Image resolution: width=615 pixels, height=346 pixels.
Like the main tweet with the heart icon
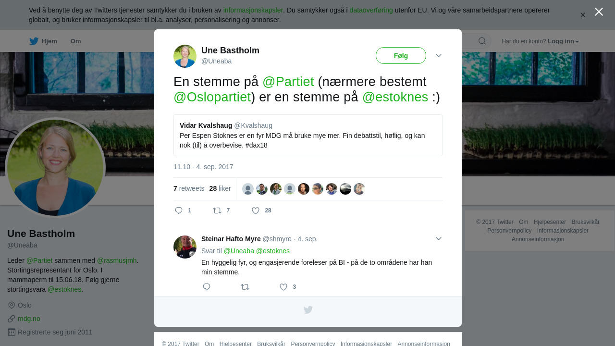(x=256, y=210)
